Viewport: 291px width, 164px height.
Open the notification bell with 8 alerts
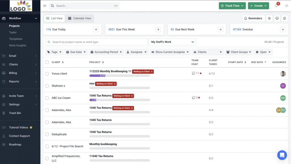pos(276,5)
